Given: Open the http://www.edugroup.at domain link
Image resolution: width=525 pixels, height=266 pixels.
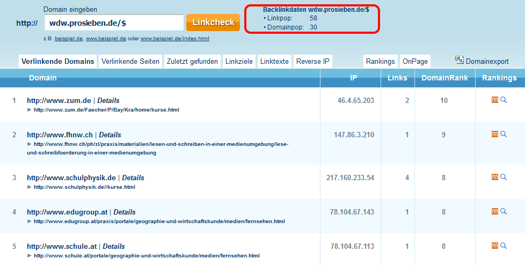Looking at the screenshot, I should pyautogui.click(x=67, y=212).
